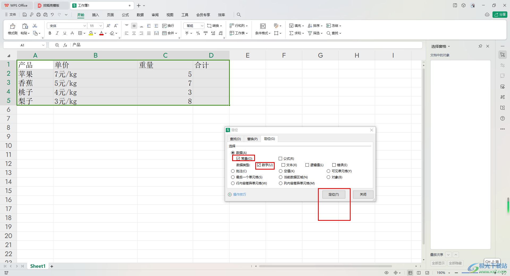Add a new sheet with plus icon
This screenshot has height=276, width=510.
(52, 266)
